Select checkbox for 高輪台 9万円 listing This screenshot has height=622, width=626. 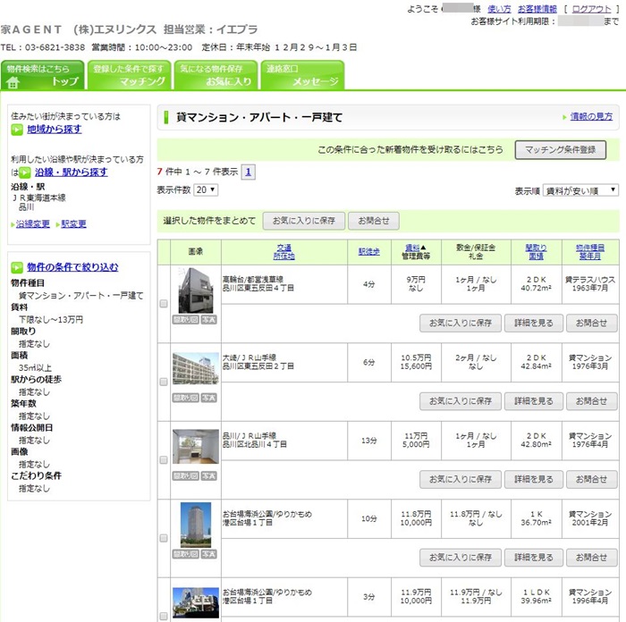[x=164, y=304]
